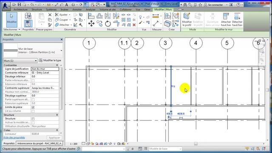Click the Ligne de justification value field
Viewport: 272px width, 153px height.
45,69
